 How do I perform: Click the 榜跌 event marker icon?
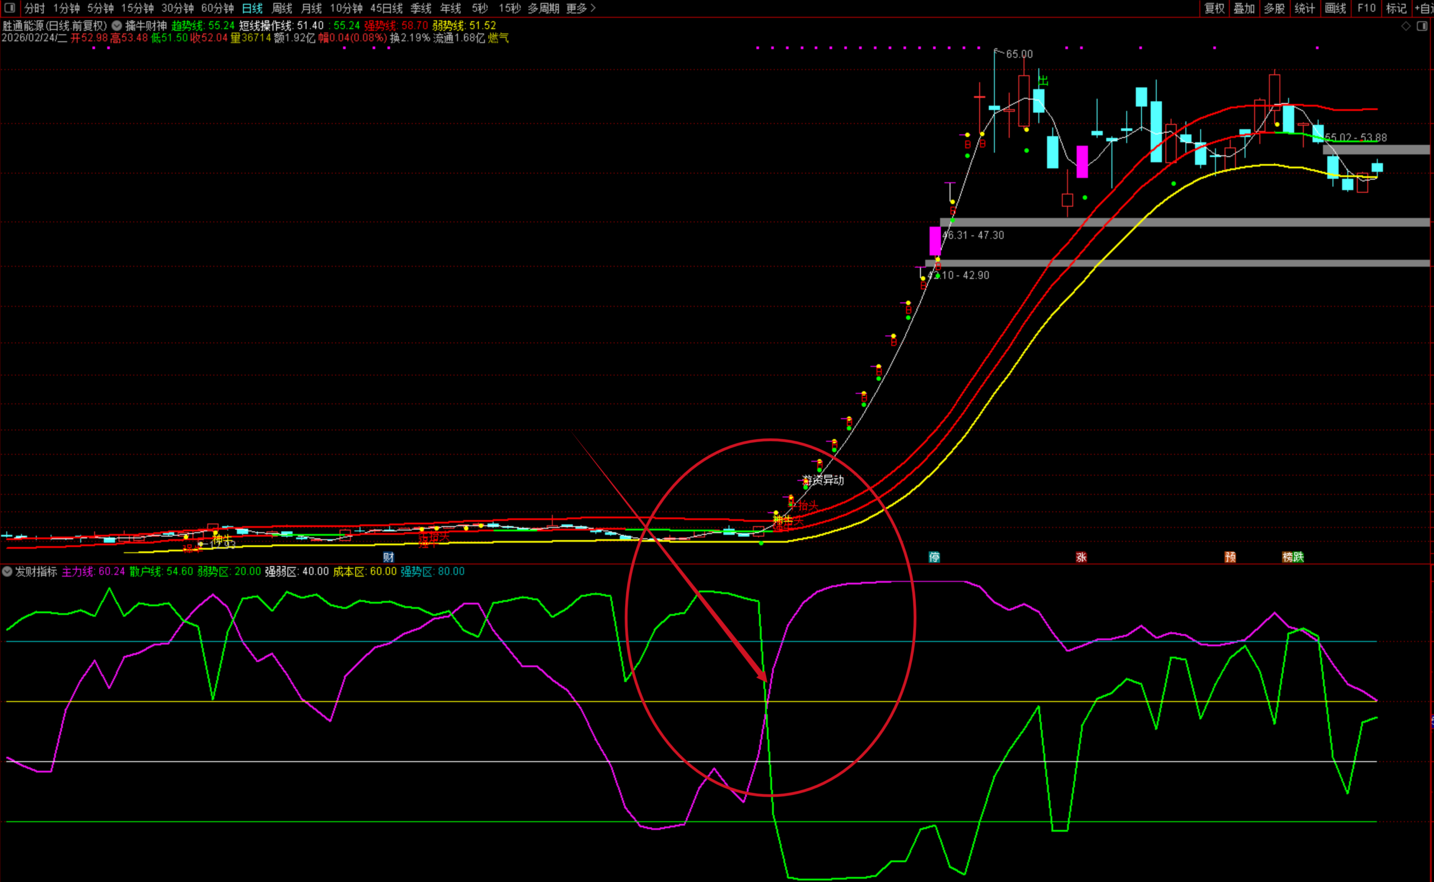[1292, 557]
